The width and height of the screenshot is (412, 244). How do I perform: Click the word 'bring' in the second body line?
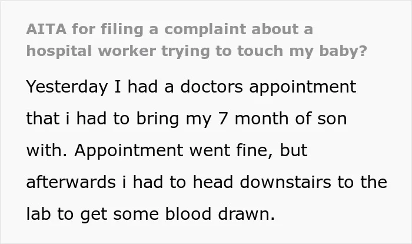click(157, 119)
